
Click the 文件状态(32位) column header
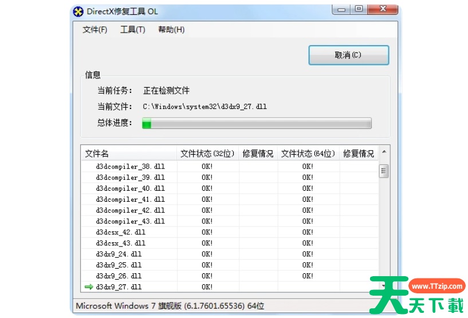208,154
